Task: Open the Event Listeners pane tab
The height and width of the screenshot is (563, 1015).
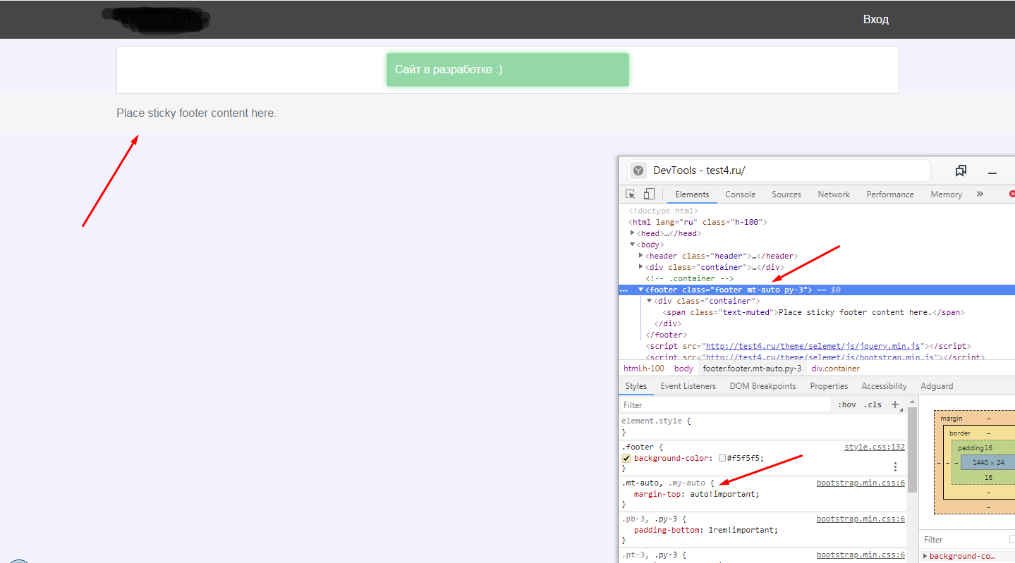Action: click(x=688, y=386)
